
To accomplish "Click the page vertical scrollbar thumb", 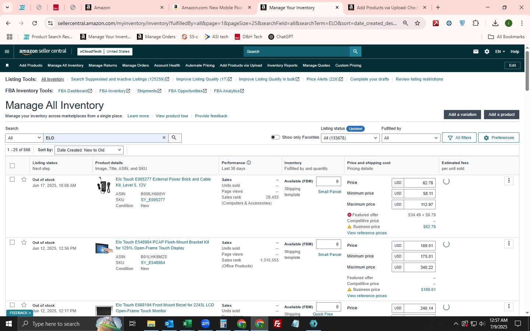I will pyautogui.click(x=527, y=71).
